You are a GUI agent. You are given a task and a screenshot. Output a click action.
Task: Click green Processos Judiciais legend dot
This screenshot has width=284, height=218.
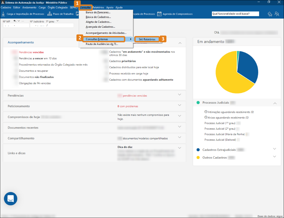(x=198, y=102)
